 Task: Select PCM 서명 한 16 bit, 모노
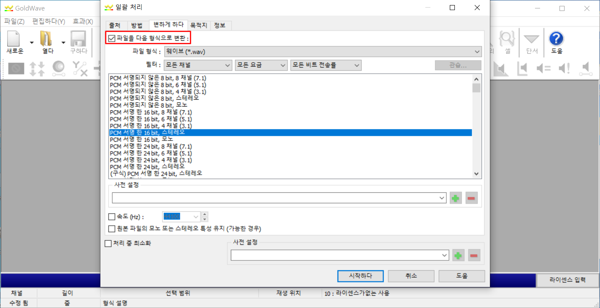[291, 139]
